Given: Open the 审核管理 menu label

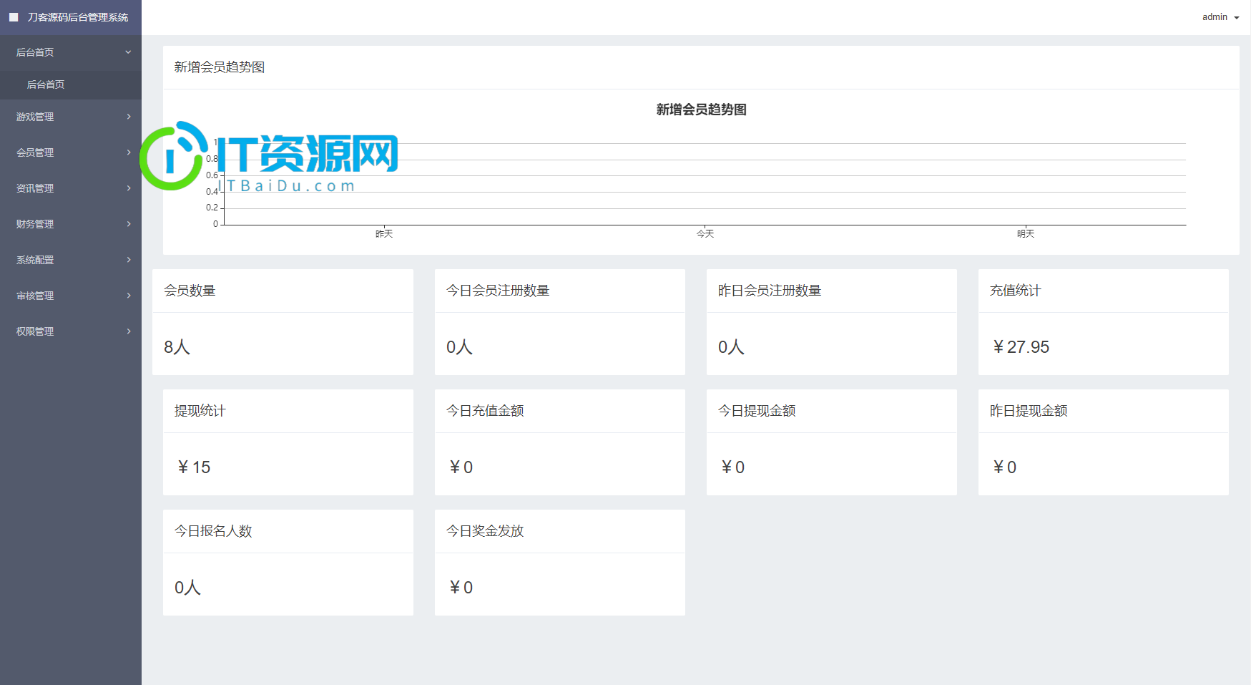Looking at the screenshot, I should pyautogui.click(x=35, y=296).
